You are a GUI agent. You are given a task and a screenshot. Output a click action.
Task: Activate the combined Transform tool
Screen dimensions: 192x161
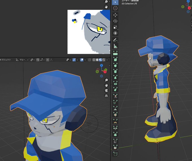click(115, 33)
